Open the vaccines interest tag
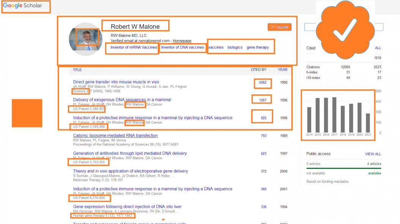 click(216, 47)
